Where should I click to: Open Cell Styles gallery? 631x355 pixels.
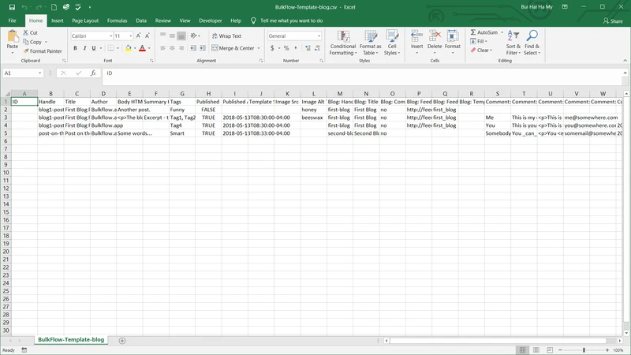(392, 43)
